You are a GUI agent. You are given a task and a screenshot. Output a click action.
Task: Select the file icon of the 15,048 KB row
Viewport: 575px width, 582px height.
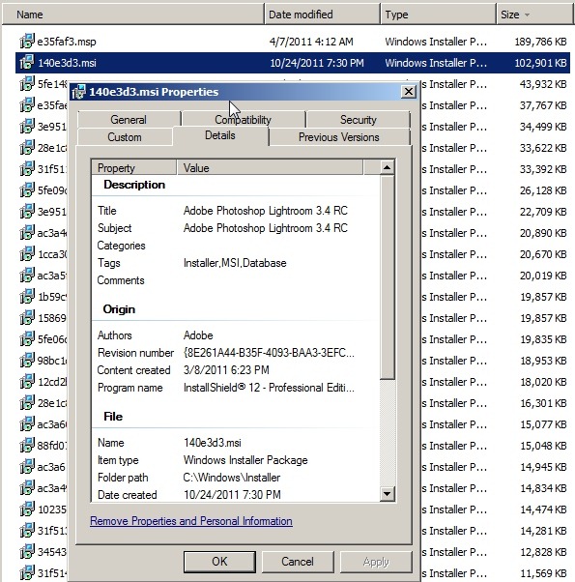27,446
